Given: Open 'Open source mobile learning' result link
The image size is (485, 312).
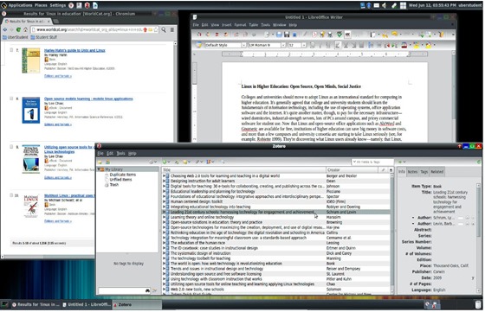Looking at the screenshot, I should pyautogui.click(x=88, y=99).
